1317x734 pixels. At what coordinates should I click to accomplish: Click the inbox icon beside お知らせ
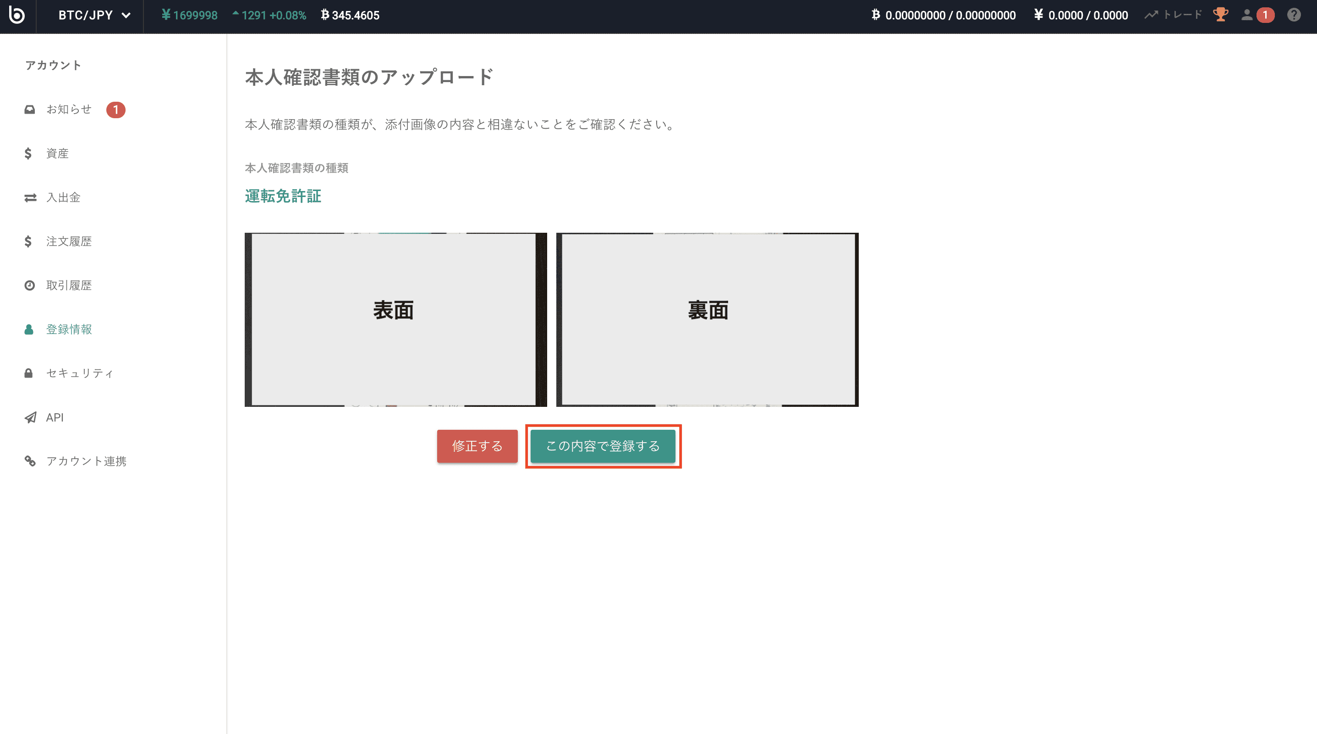(x=30, y=110)
